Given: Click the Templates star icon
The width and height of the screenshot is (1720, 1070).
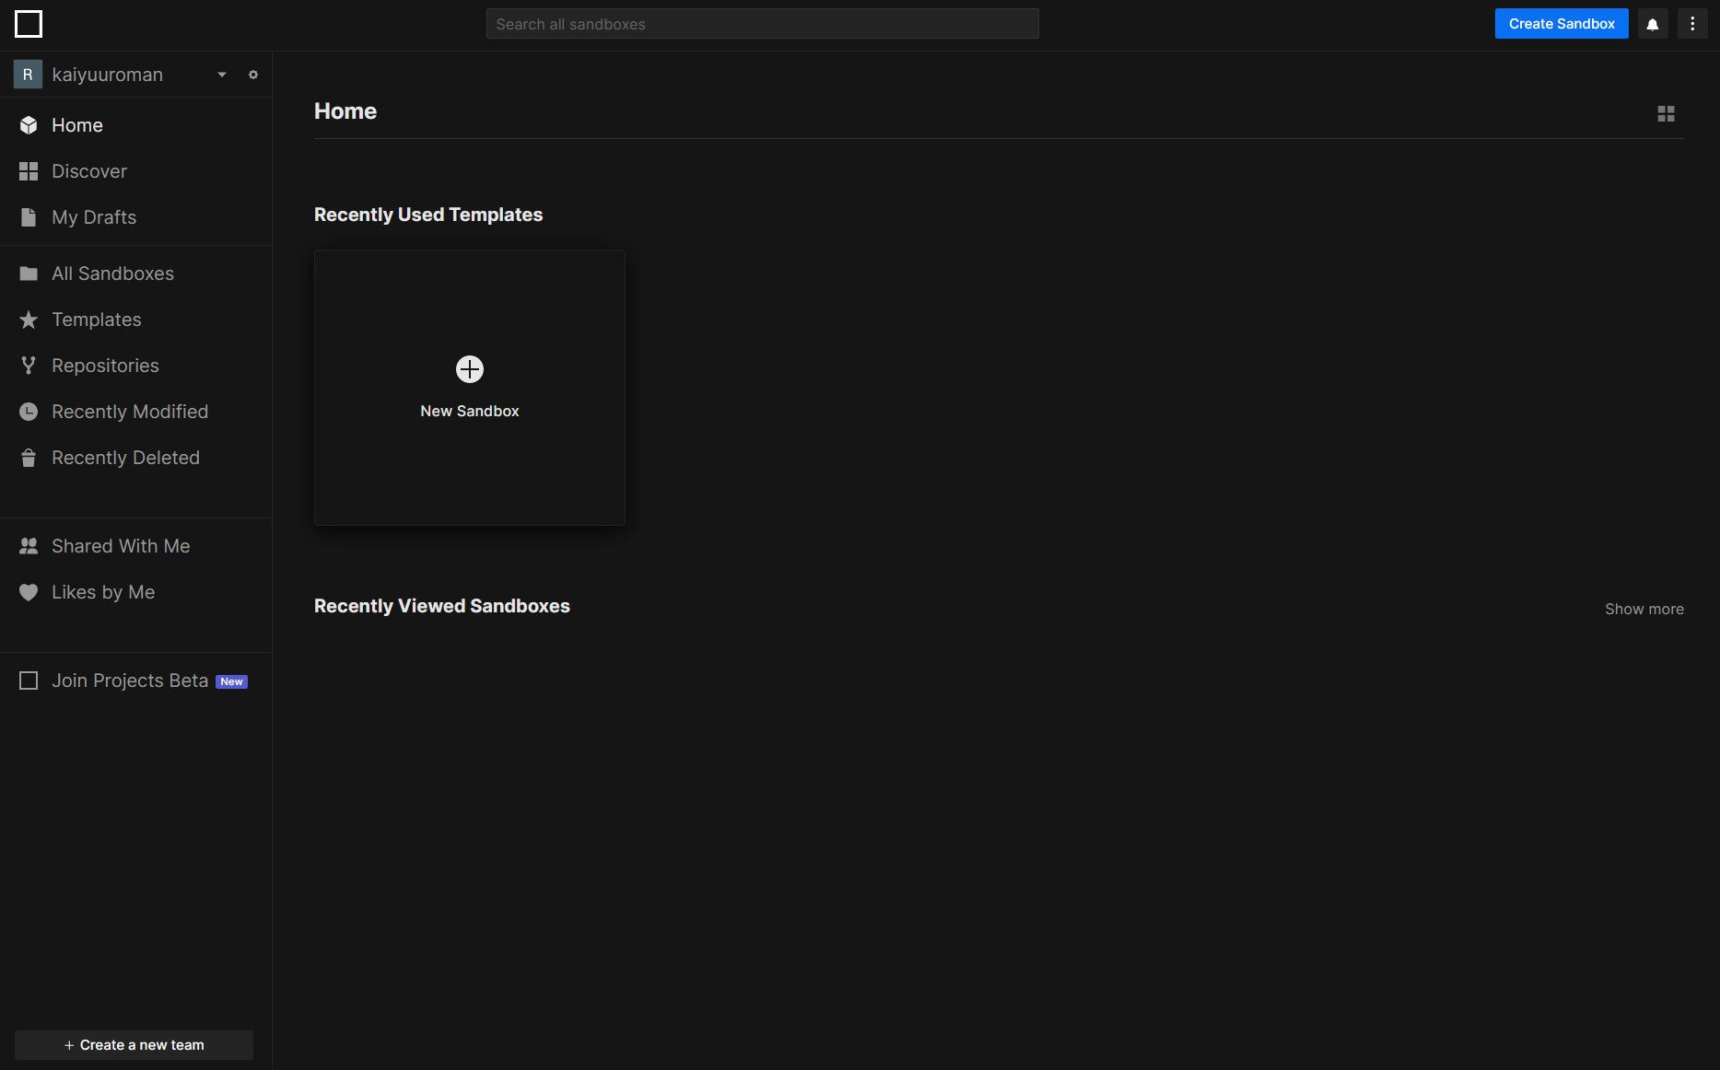Looking at the screenshot, I should pos(29,320).
